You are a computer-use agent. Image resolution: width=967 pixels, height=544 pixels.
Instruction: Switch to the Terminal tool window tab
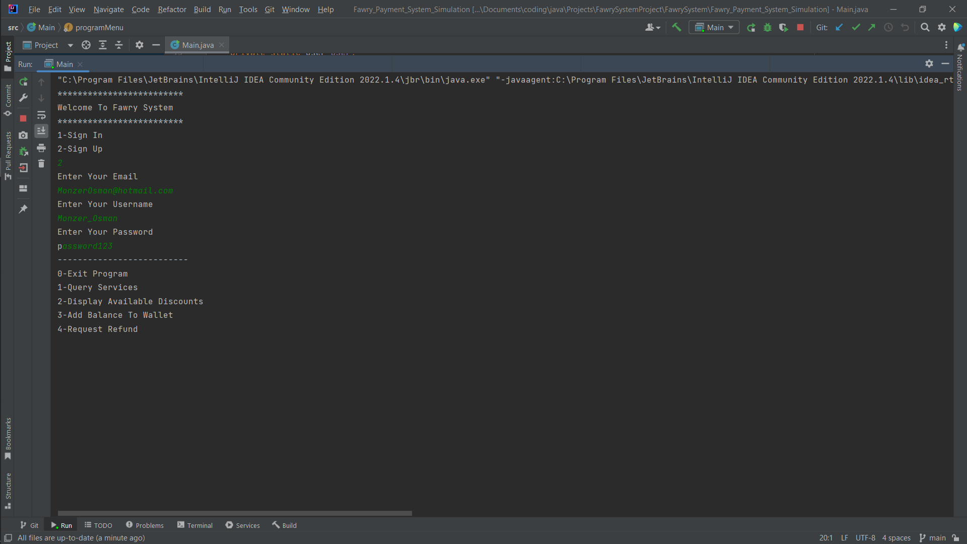[x=195, y=525]
